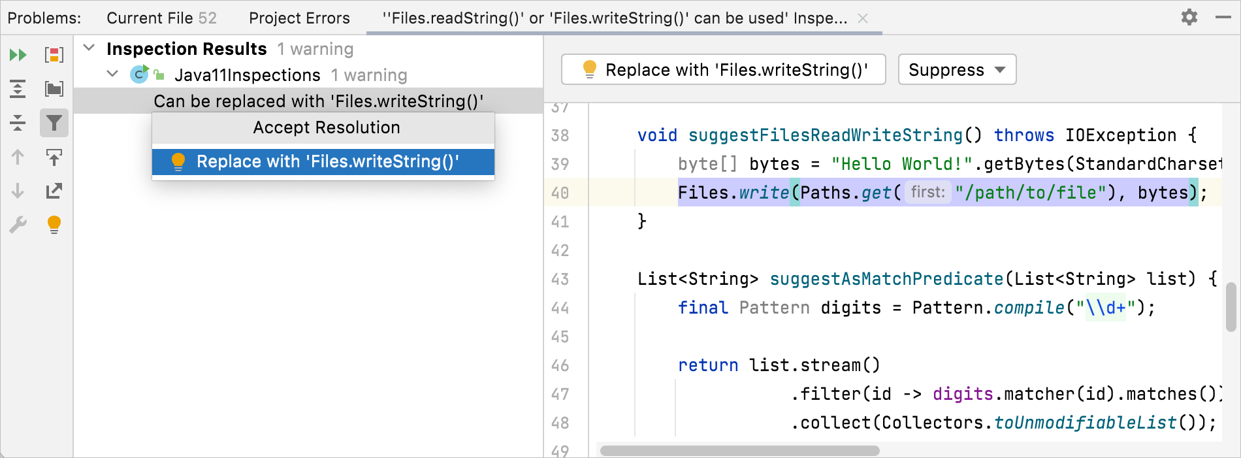Close the inspection results tab
Image resolution: width=1241 pixels, height=458 pixels.
pos(863,18)
